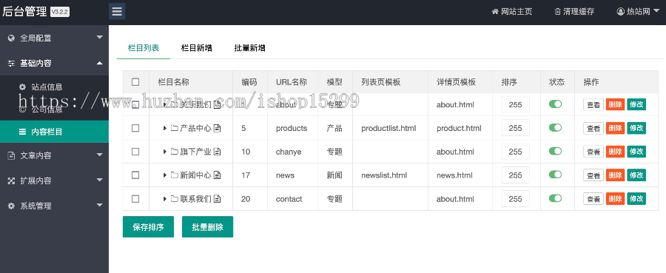Click 修改 button in contact row
The width and height of the screenshot is (666, 273).
tap(636, 199)
